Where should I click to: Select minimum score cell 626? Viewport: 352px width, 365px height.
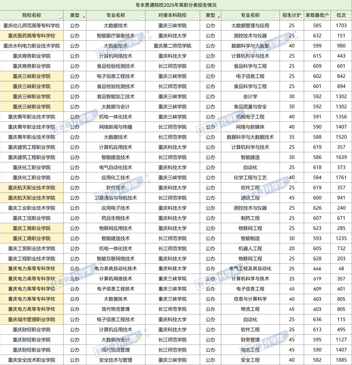317,208
